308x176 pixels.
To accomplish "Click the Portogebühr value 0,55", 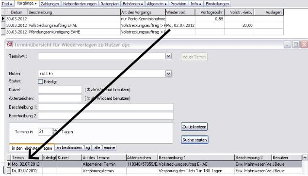I will coord(219,19).
